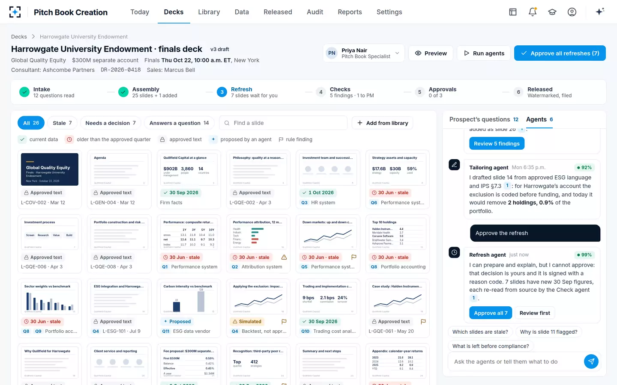617x385 pixels.
Task: Switch to Prospect's questions tab
Action: coord(484,119)
